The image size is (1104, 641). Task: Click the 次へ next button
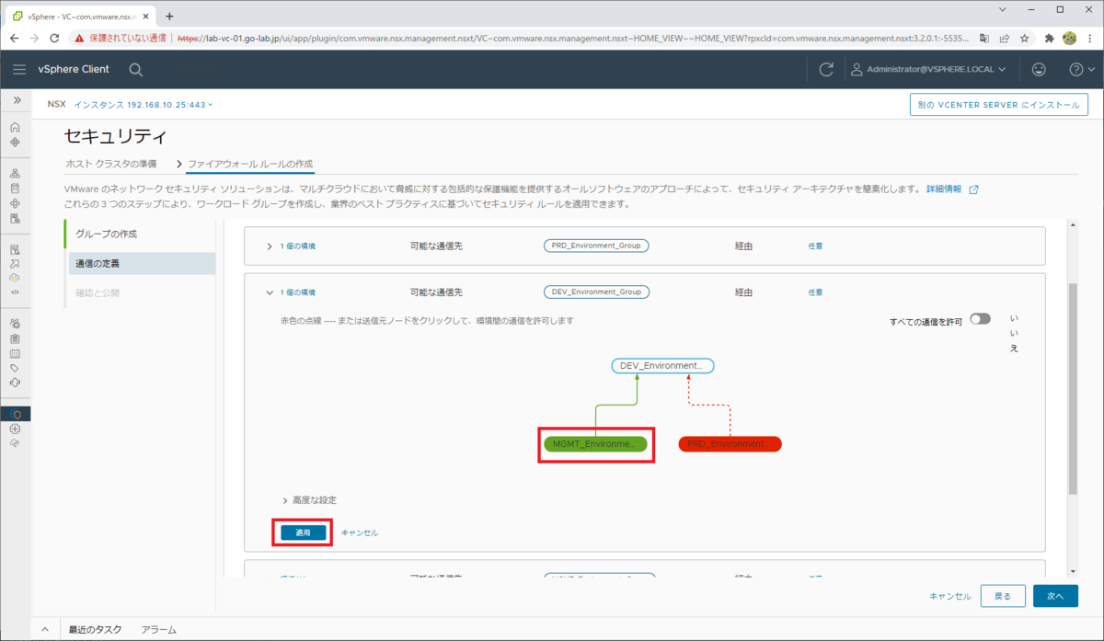coord(1055,596)
